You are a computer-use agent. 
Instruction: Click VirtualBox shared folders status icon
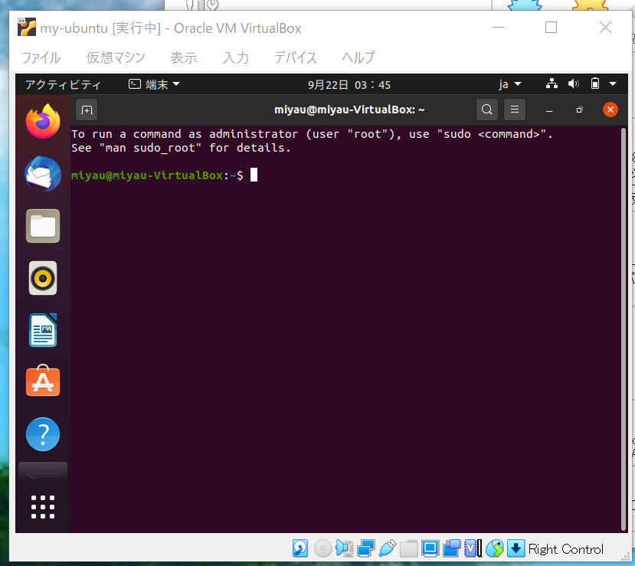tap(408, 549)
